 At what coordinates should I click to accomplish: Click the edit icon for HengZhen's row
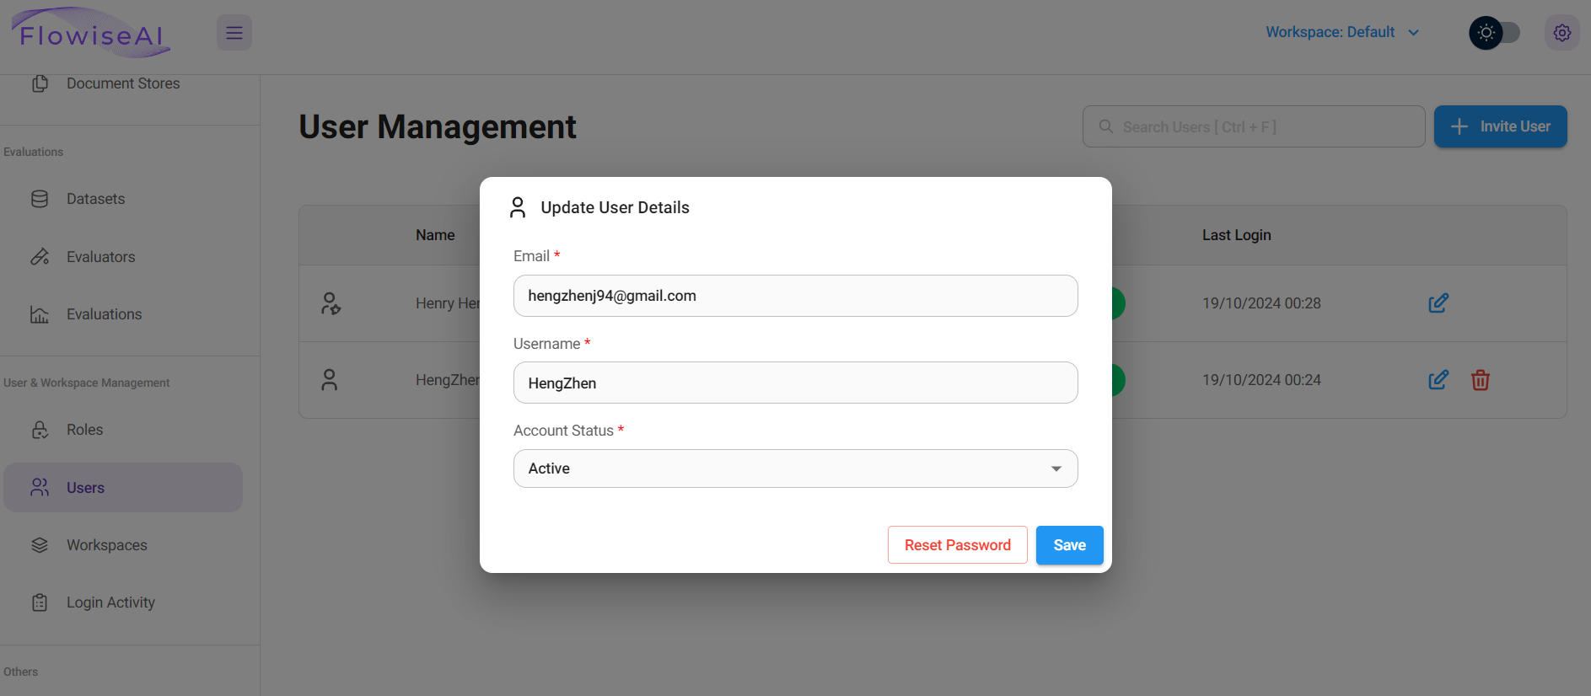[x=1438, y=380]
